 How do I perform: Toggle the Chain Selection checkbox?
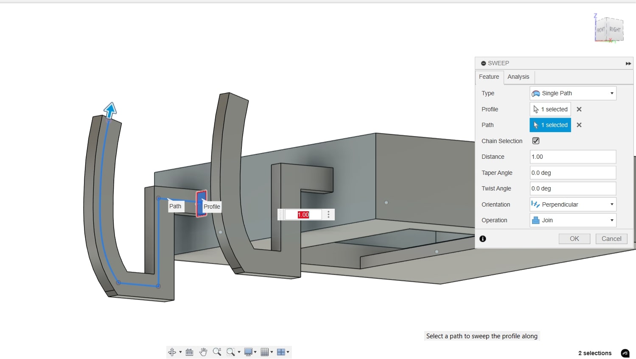536,141
